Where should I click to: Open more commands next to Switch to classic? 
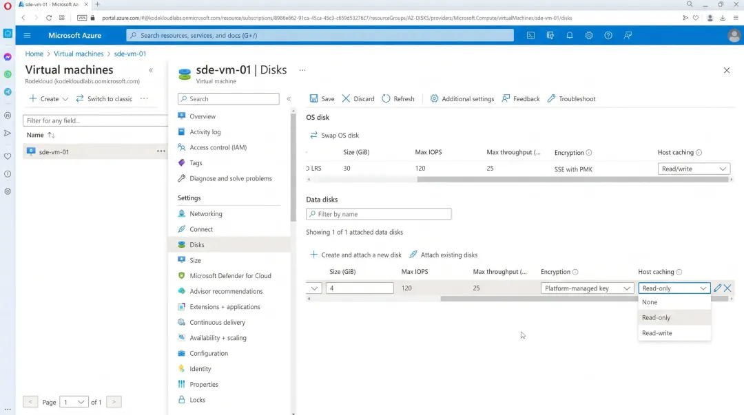click(144, 98)
